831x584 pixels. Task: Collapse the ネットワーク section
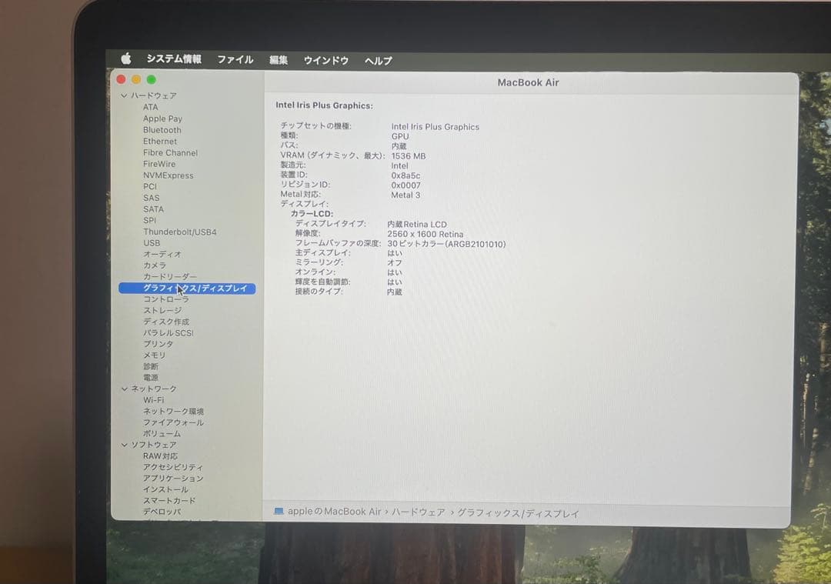pos(125,389)
